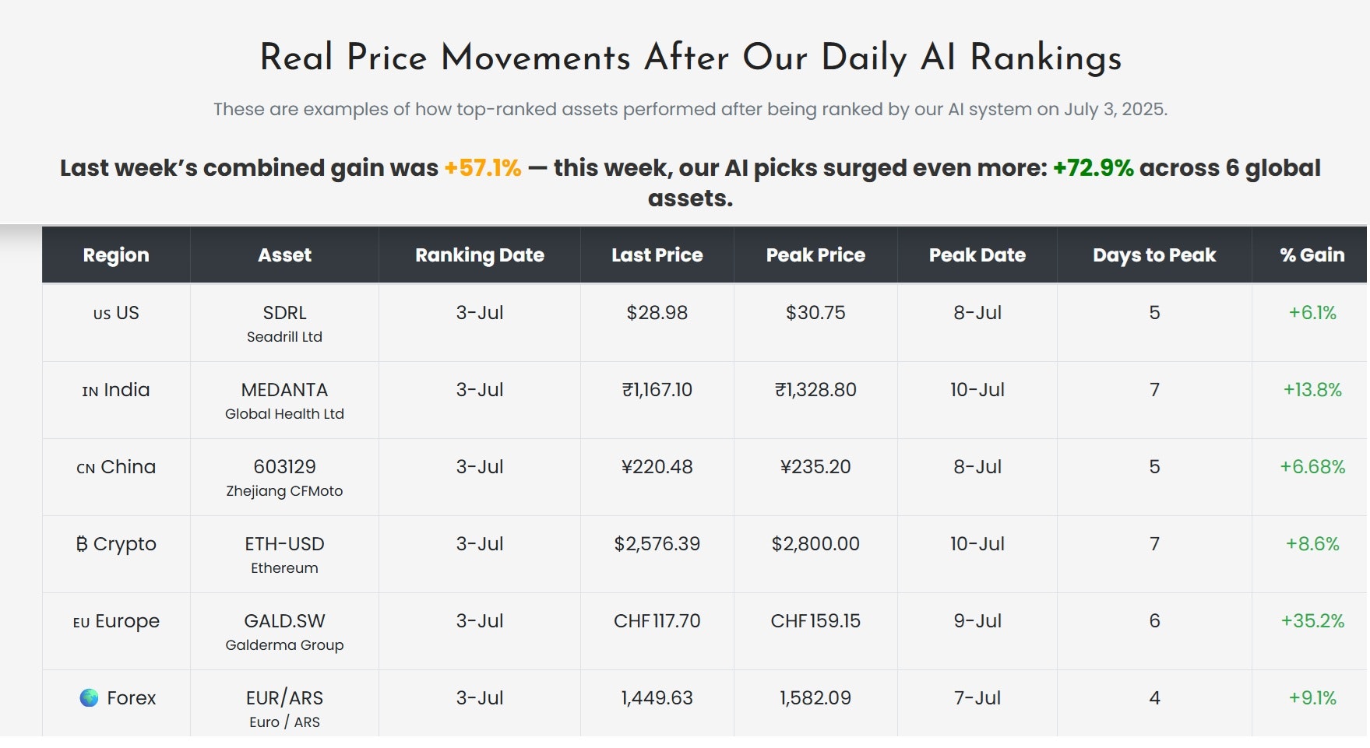The height and width of the screenshot is (748, 1370).
Task: Click the green +72.9% gain text
Action: 1094,168
